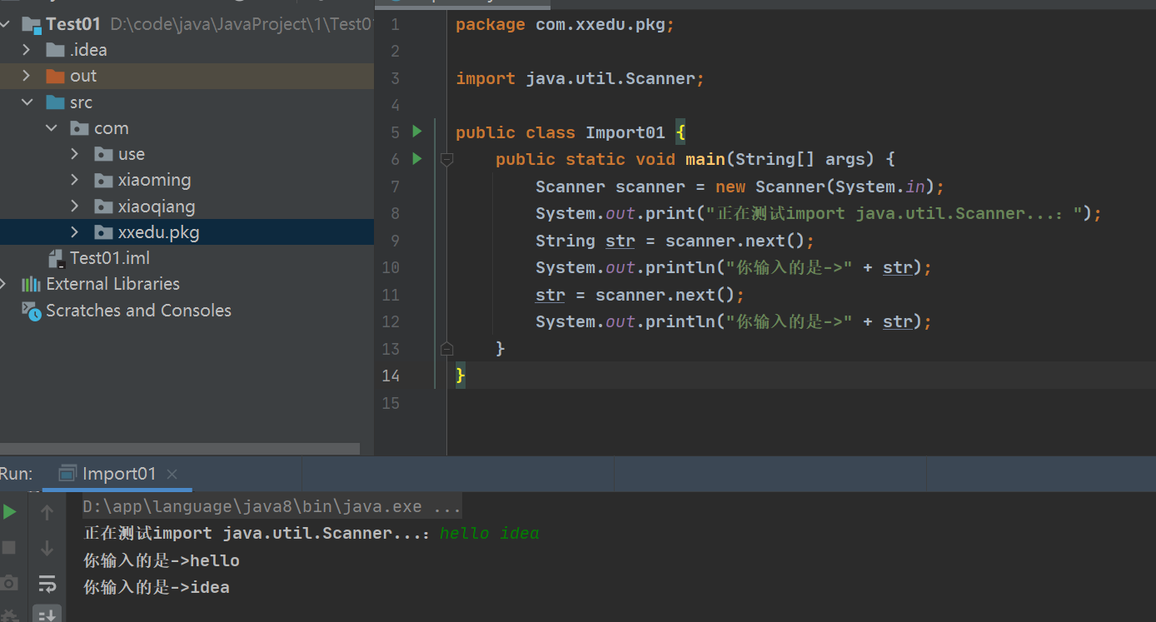The height and width of the screenshot is (622, 1156).
Task: Click 'import java.util.Scanner;' on line 3
Action: [x=580, y=78]
